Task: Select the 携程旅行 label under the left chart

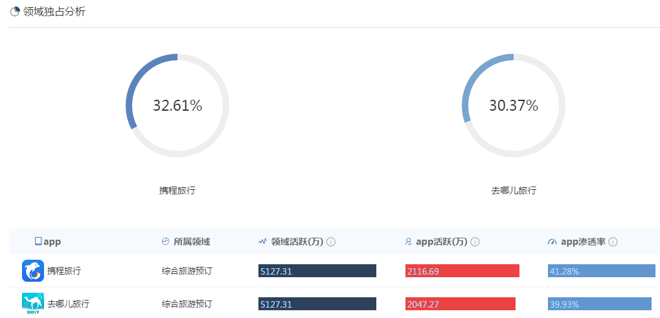Action: (177, 190)
